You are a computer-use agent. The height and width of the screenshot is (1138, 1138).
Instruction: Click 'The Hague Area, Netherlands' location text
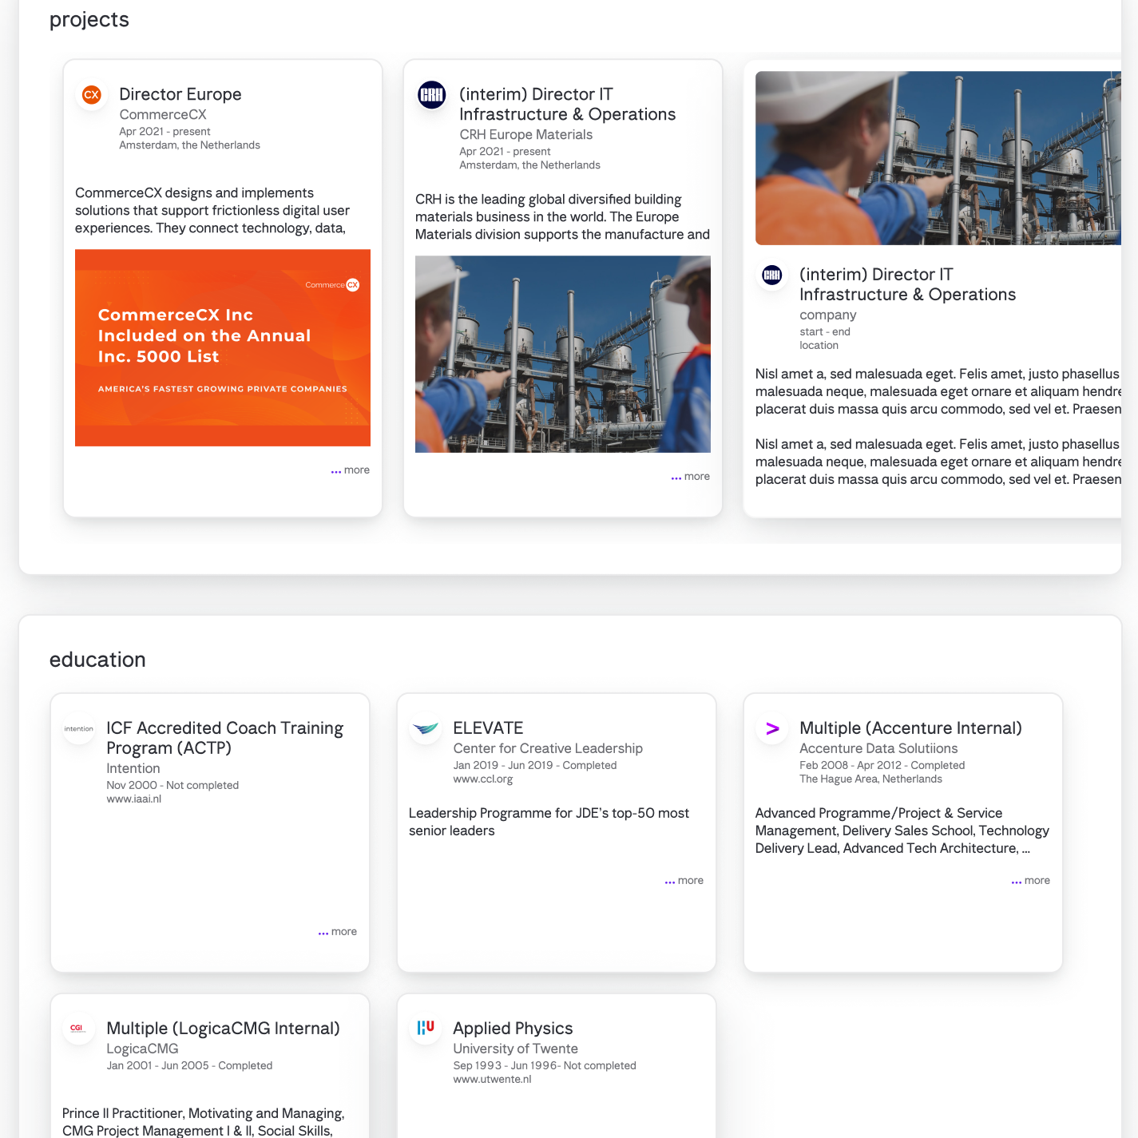click(x=870, y=779)
